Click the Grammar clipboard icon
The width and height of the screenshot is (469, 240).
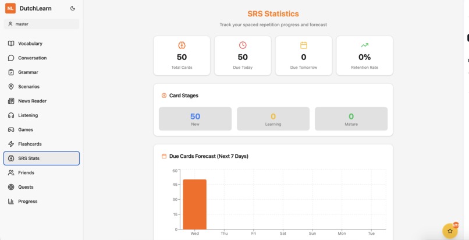(x=11, y=72)
